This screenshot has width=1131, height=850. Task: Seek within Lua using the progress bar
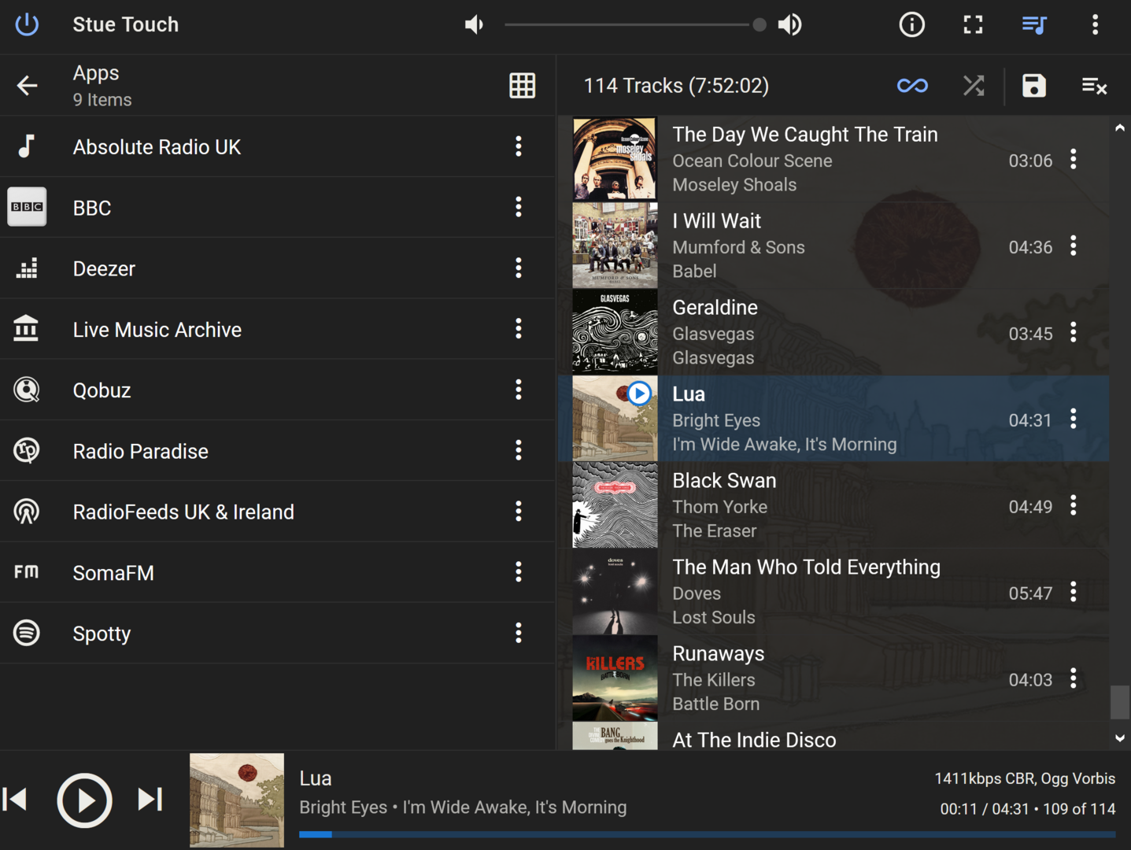click(707, 834)
